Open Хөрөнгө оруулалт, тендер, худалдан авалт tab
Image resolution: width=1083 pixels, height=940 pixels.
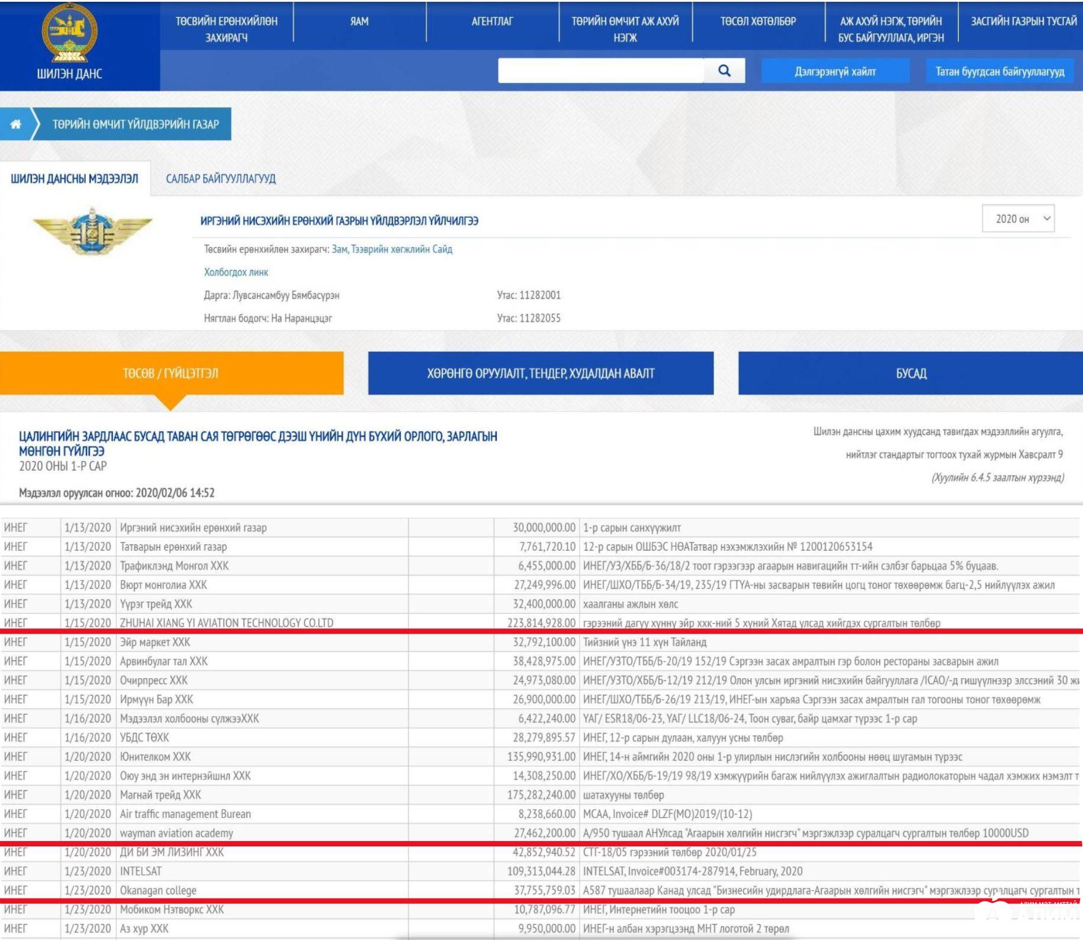point(541,373)
